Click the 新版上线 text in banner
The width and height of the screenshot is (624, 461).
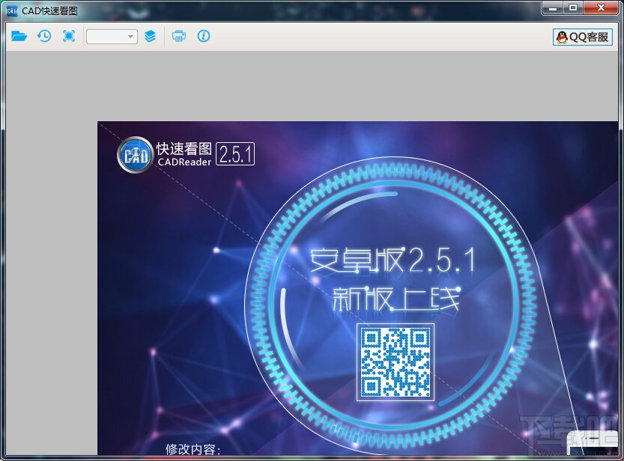click(x=396, y=299)
